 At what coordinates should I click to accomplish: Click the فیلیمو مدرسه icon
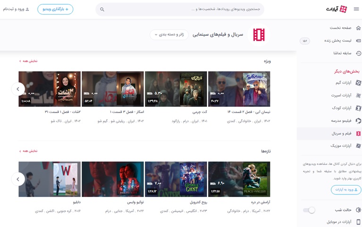358,121
